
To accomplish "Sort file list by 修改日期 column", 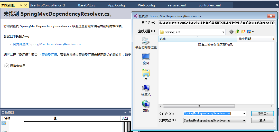I will tap(255, 39).
